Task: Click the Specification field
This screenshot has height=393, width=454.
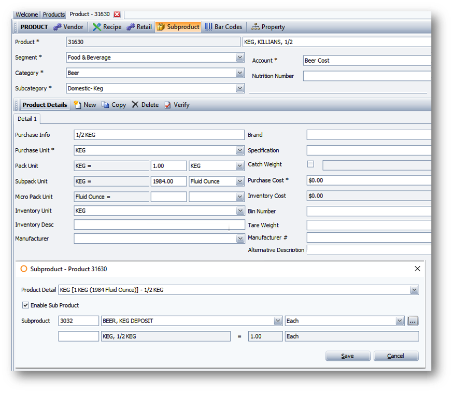Action: (x=369, y=150)
